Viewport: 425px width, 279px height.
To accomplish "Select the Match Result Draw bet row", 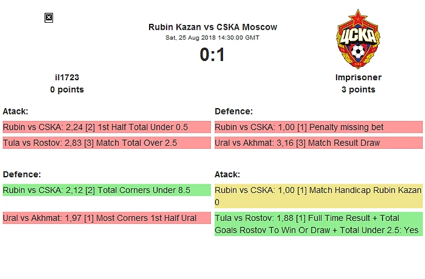I will (318, 142).
